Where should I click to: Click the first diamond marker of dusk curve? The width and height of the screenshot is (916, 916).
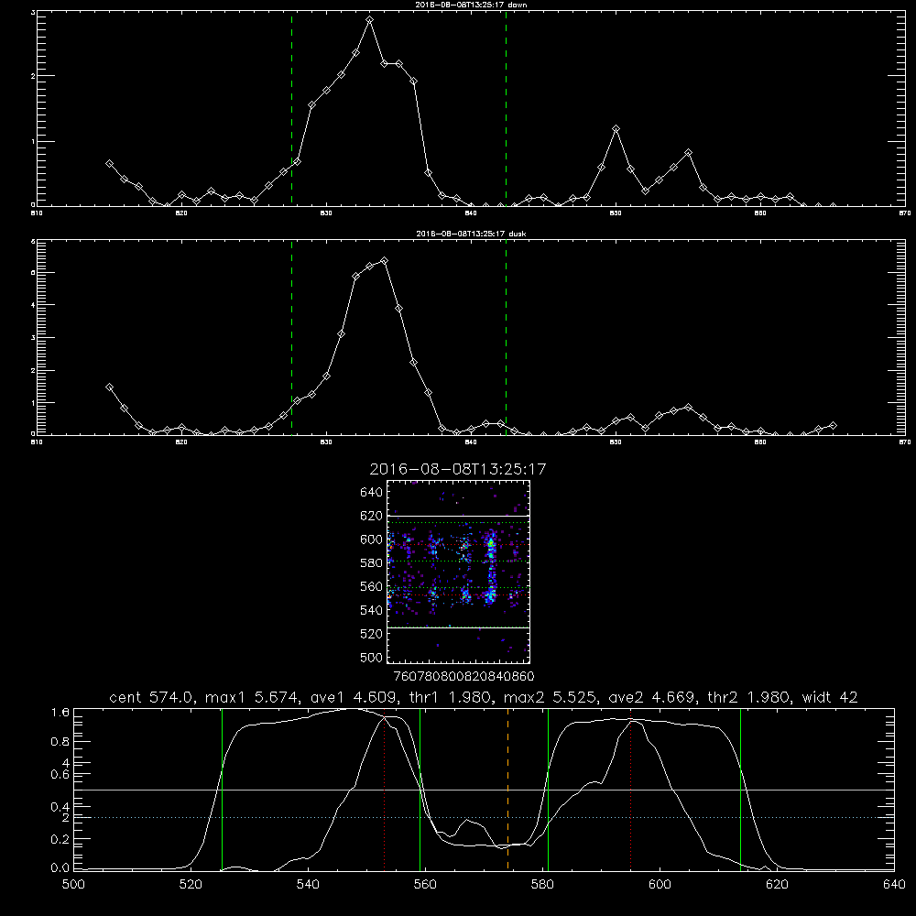pyautogui.click(x=109, y=387)
